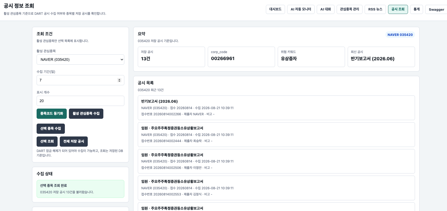This screenshot has width=447, height=211.
Task: Expand the 활성 관심종목 NAVER dropdown
Action: (x=80, y=60)
